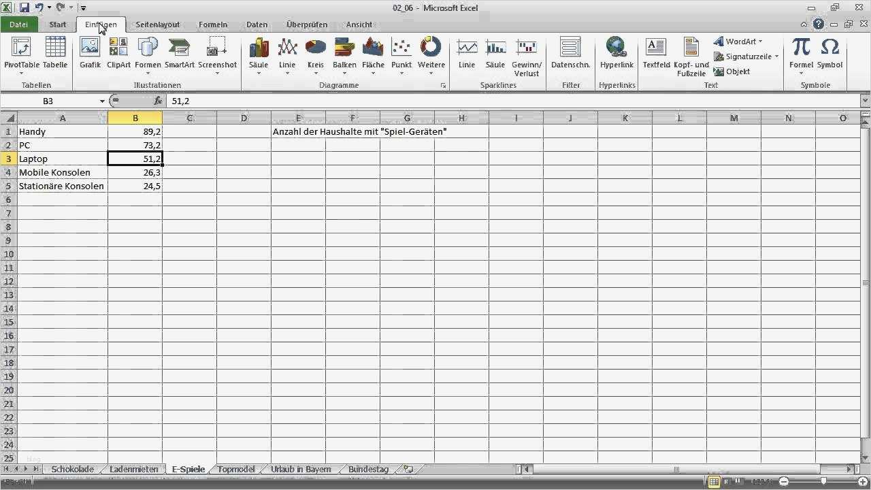This screenshot has height=490, width=871.
Task: Insert a Säule column chart
Action: 259,54
